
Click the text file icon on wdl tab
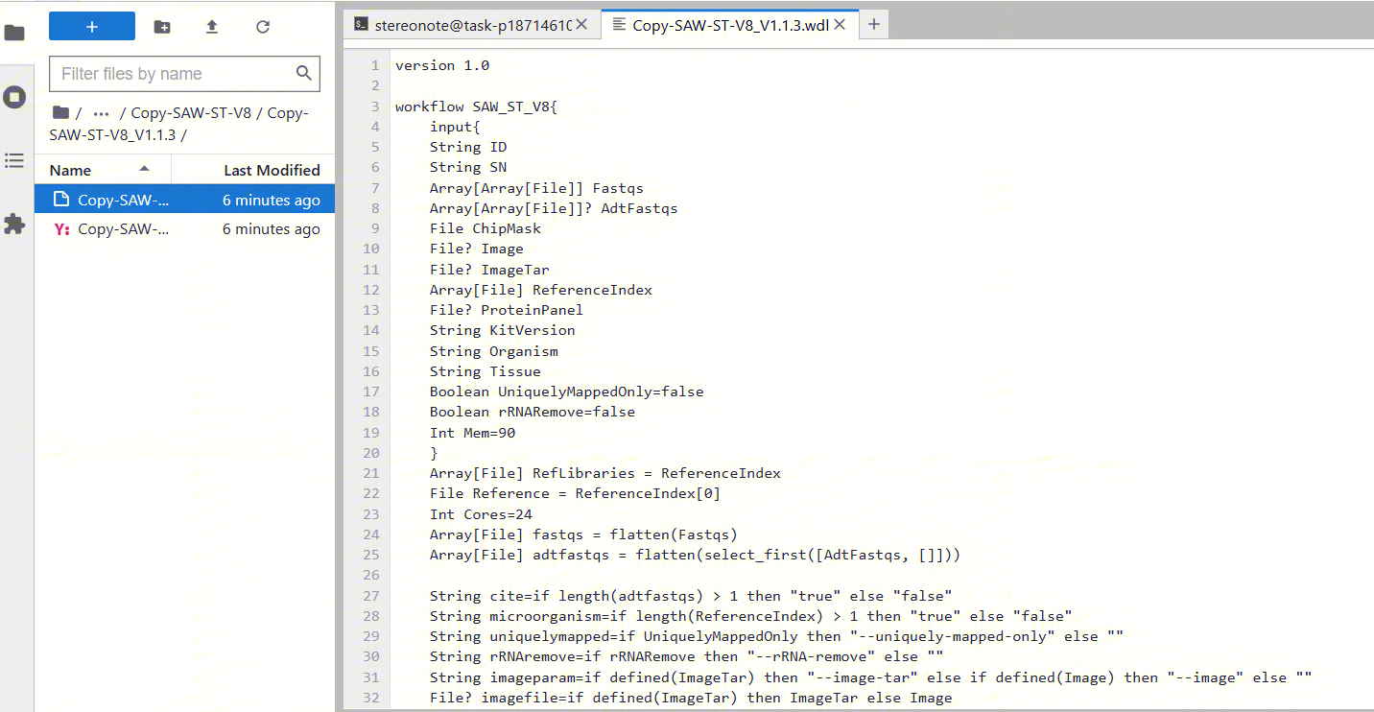click(x=619, y=25)
